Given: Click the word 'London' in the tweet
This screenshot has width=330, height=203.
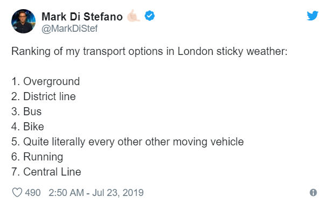Looking at the screenshot, I should point(195,51).
